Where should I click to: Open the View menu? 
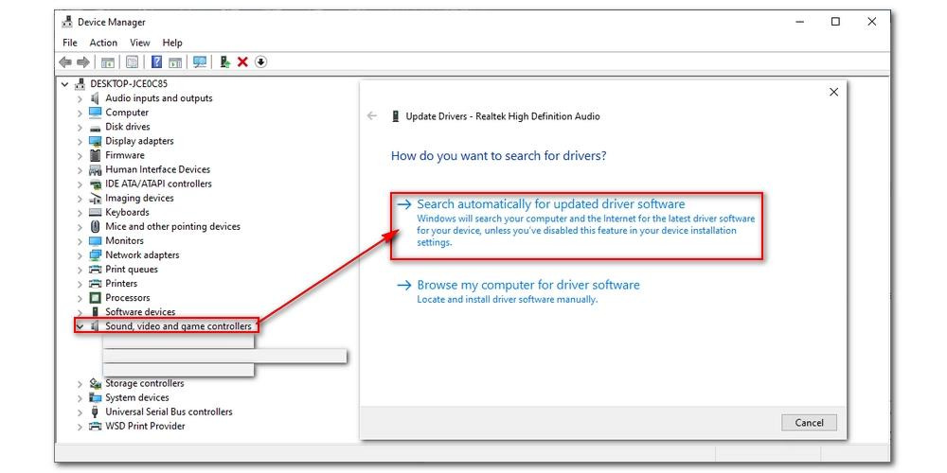(139, 43)
